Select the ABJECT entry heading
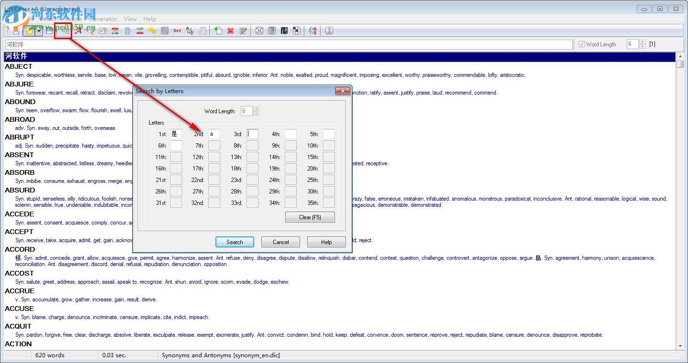The image size is (688, 363). pos(19,67)
